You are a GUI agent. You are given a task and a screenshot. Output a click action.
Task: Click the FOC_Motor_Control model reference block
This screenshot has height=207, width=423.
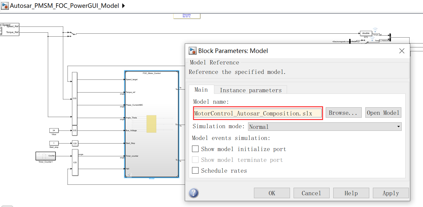click(152, 124)
